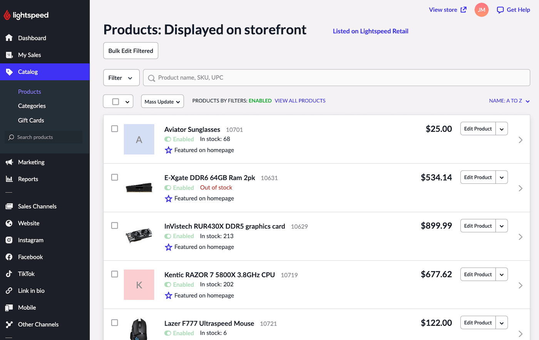Screen dimensions: 539x340
Task: Click the Mobile devices icon
Action: click(9, 308)
